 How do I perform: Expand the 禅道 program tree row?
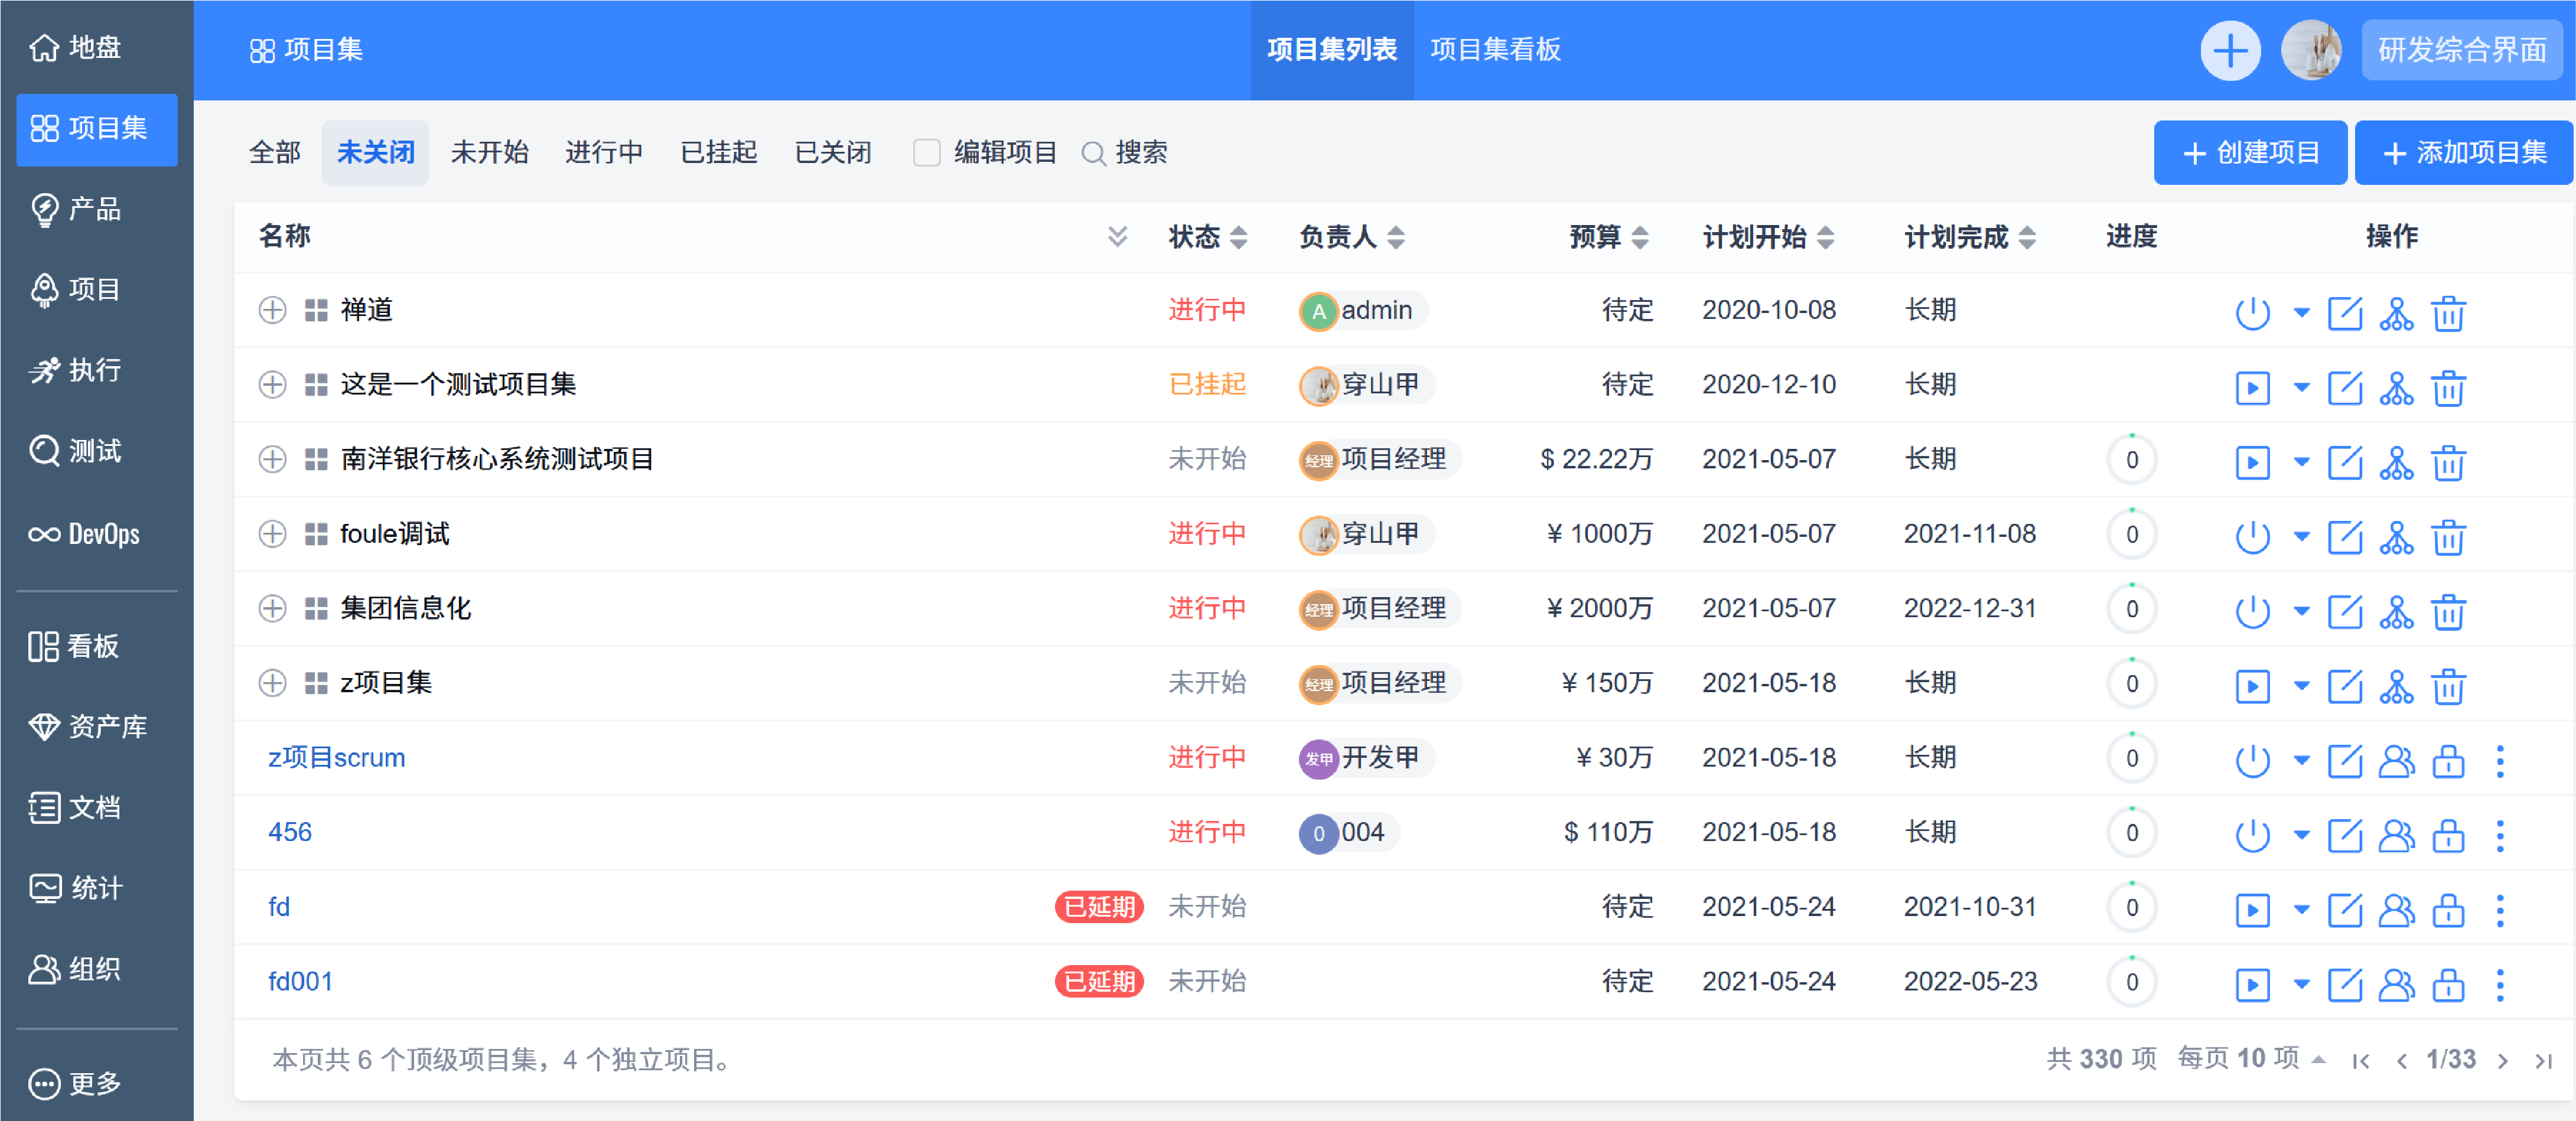(x=272, y=310)
